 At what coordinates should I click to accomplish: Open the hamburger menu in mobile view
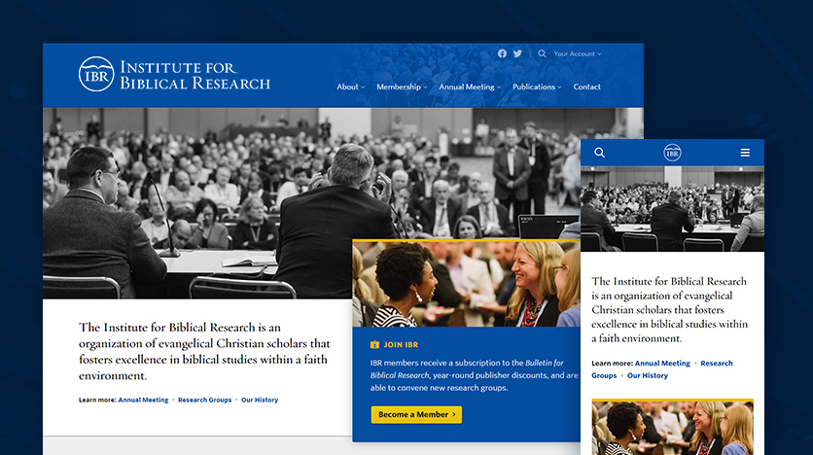(745, 153)
